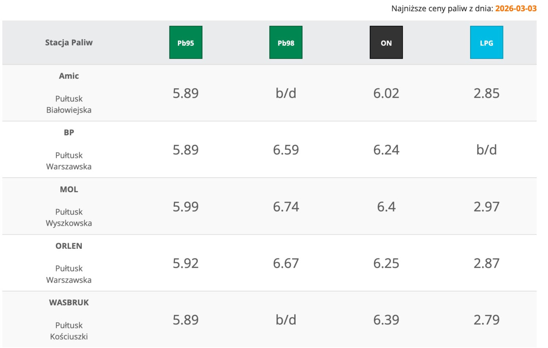Click WASBRUK diesel price 6.39

[x=386, y=320]
